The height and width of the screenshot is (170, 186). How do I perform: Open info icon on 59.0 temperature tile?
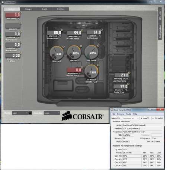(82, 30)
